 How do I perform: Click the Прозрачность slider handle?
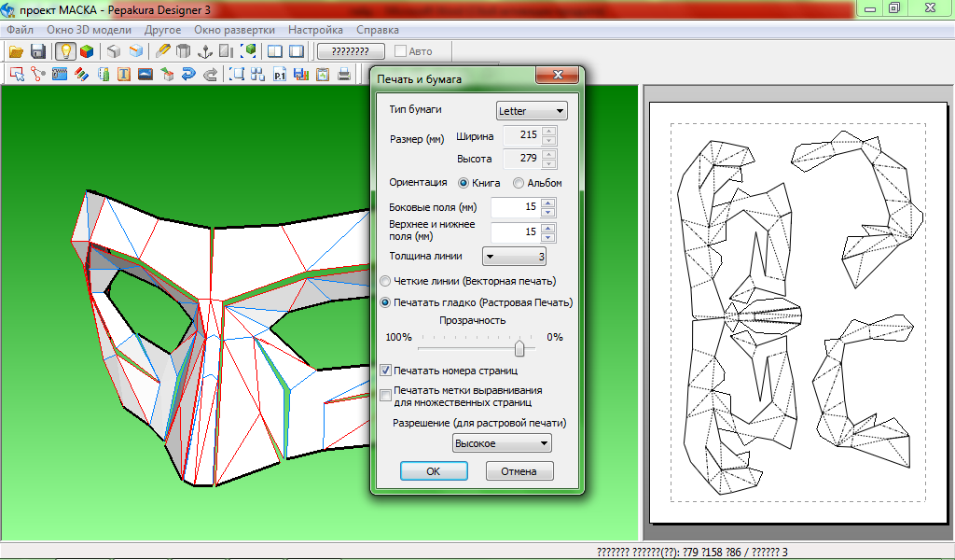[x=519, y=348]
